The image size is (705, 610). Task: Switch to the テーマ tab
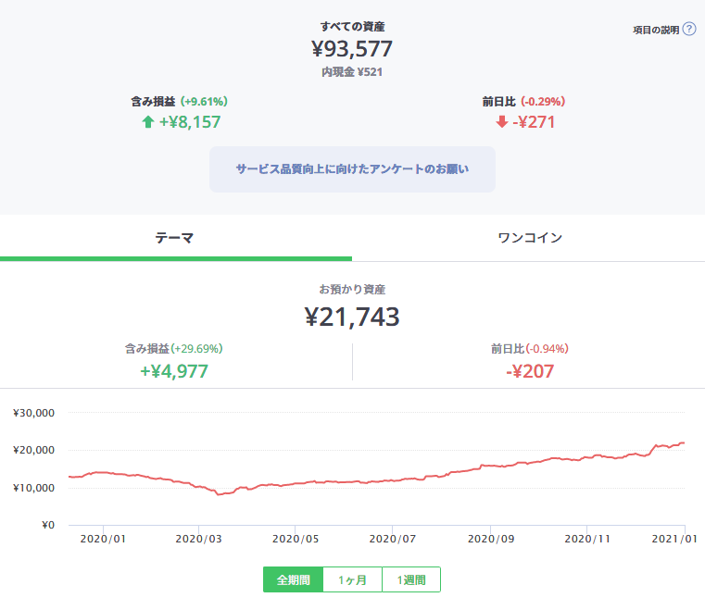point(174,238)
